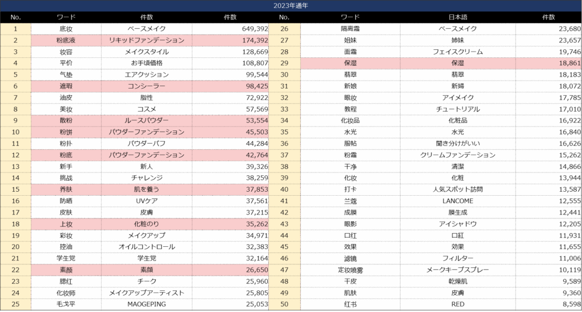Select the 粉饼 cell in row 10

[x=66, y=132]
